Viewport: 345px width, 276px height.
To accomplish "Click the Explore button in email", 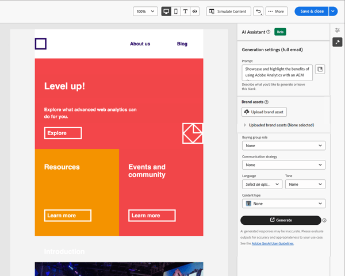I will pos(63,133).
